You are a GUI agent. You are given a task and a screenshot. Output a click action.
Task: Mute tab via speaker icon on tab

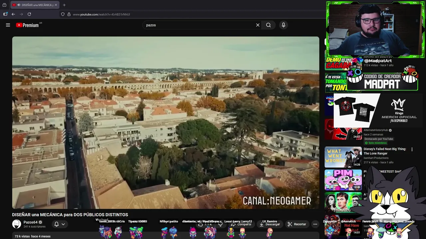(x=19, y=5)
